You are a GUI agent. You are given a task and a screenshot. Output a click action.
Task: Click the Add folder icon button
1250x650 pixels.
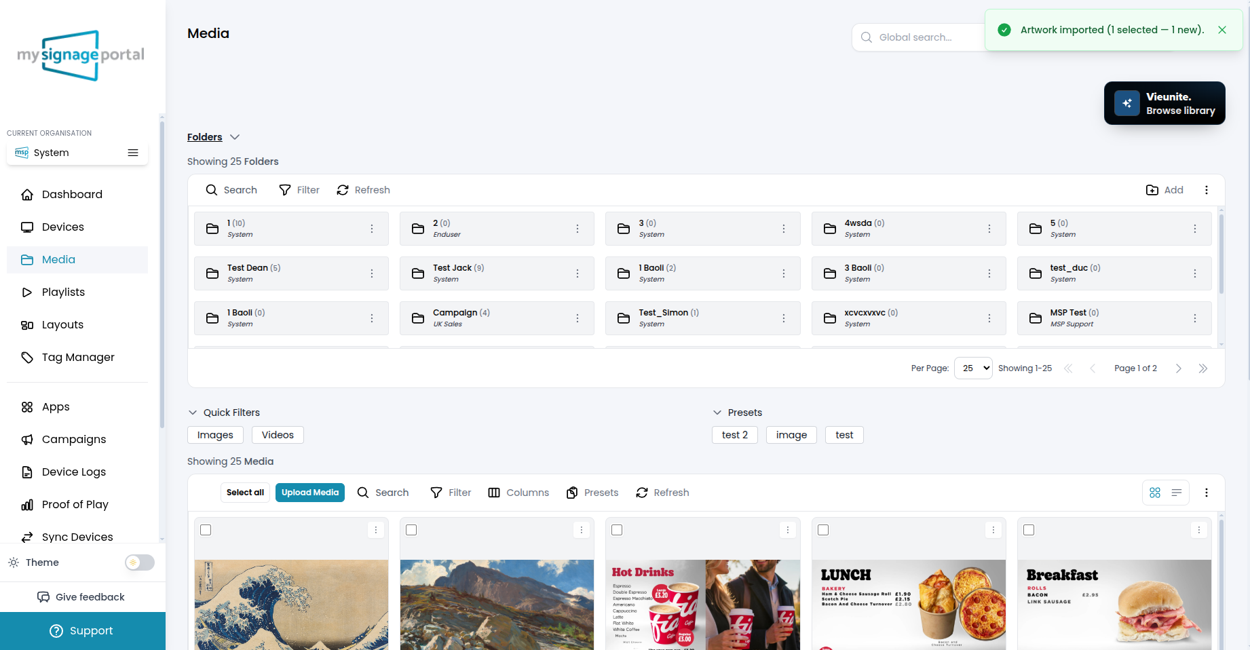(x=1164, y=190)
